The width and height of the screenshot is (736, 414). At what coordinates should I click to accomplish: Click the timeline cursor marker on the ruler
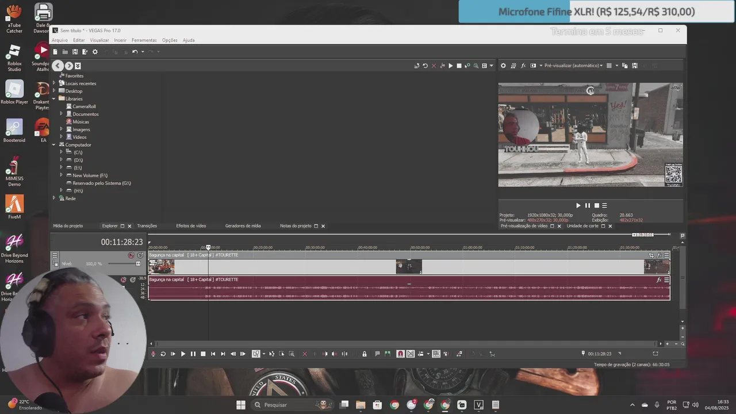point(208,247)
